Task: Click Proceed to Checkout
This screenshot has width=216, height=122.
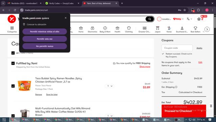Action: (184, 111)
